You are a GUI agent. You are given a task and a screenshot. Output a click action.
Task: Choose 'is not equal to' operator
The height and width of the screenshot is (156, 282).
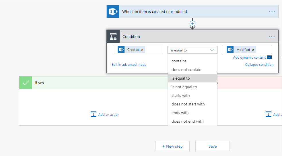pos(192,87)
